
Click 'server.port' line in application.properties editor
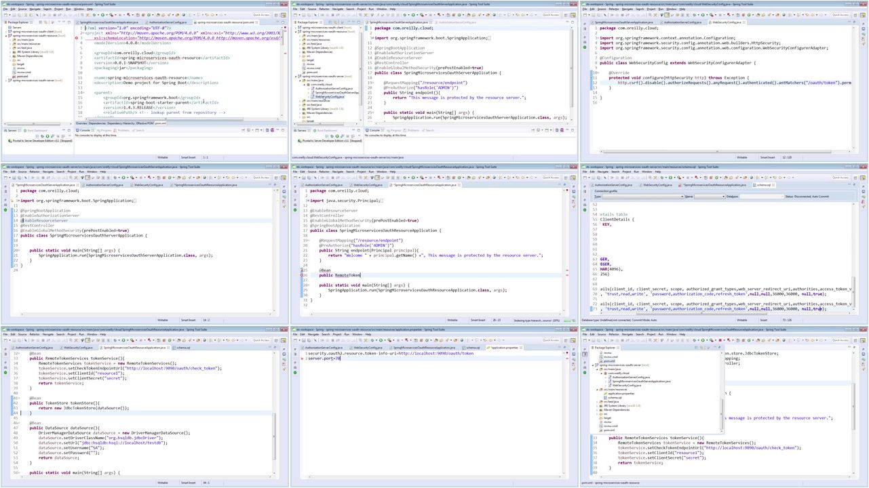[324, 358]
